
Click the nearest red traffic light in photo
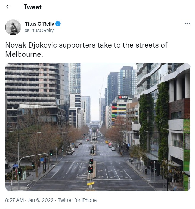click(90, 170)
